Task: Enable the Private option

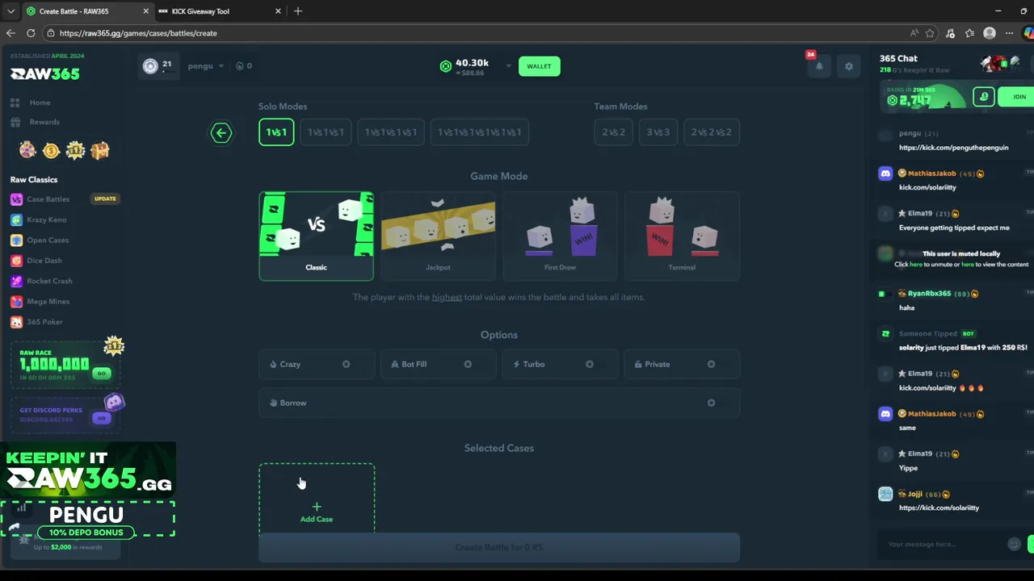Action: click(682, 364)
